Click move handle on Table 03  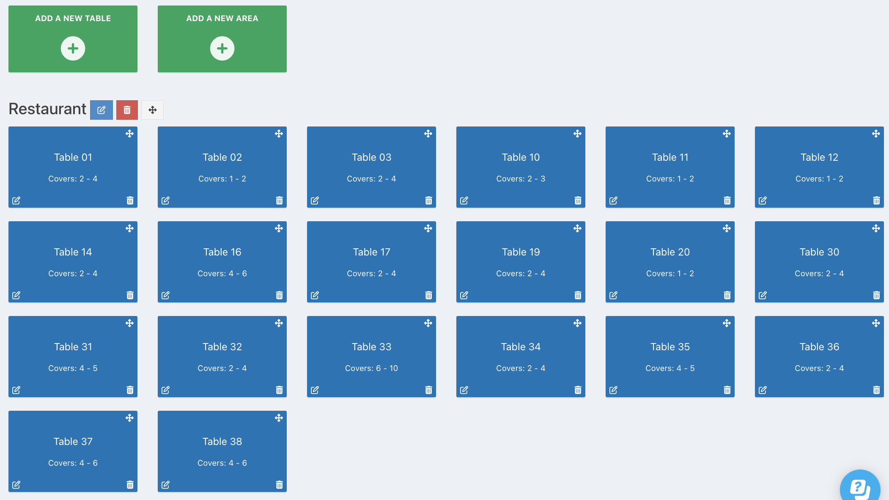pyautogui.click(x=428, y=134)
